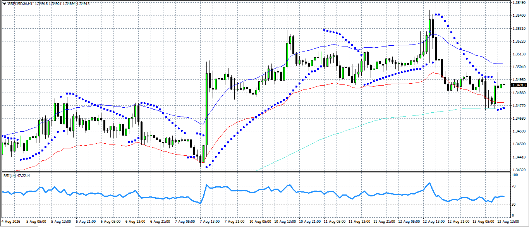Click the 1.35310 price axis label

pyautogui.click(x=519, y=28)
